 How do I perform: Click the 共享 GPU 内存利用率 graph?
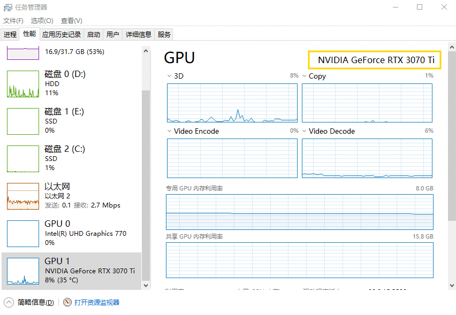(300, 260)
